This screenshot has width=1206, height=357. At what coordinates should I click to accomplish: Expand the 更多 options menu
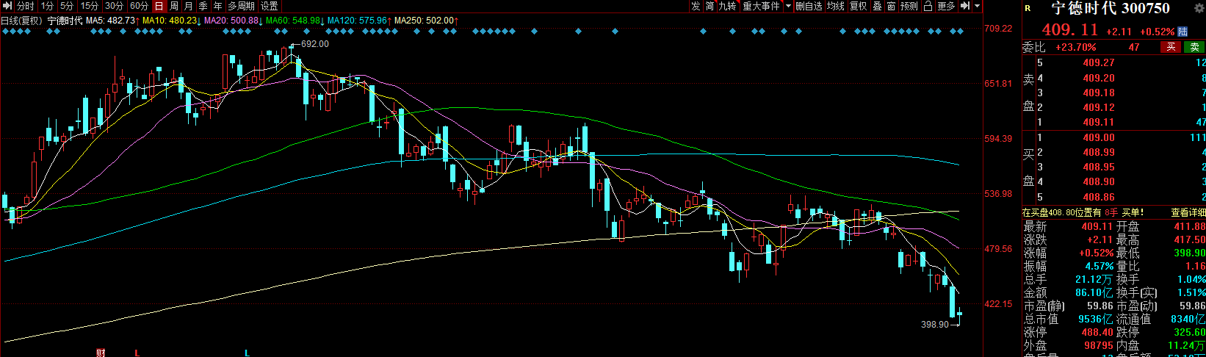coord(946,6)
